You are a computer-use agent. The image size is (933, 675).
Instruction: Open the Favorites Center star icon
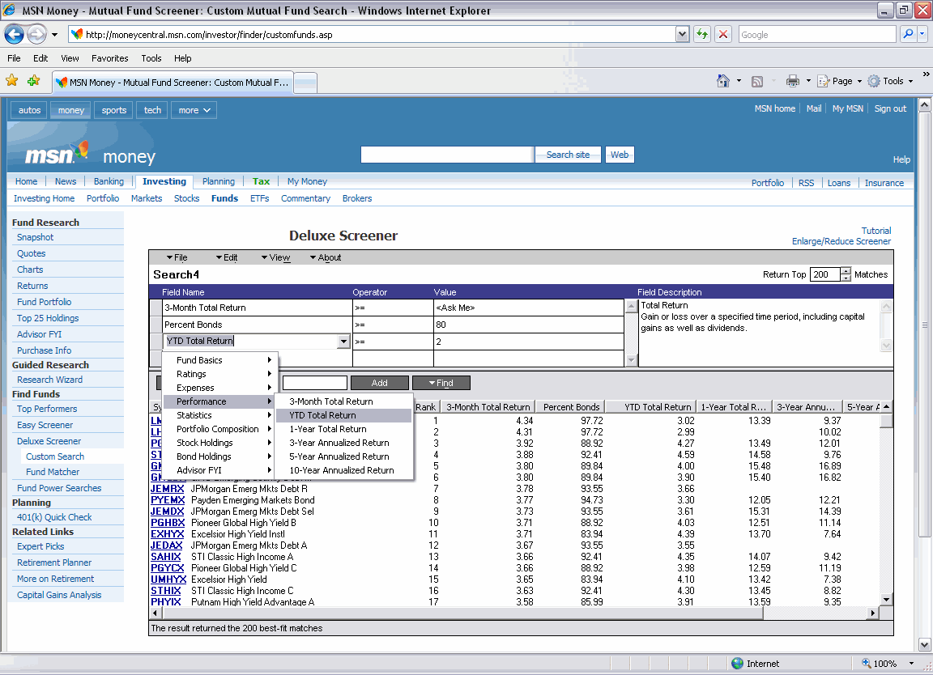(x=12, y=81)
